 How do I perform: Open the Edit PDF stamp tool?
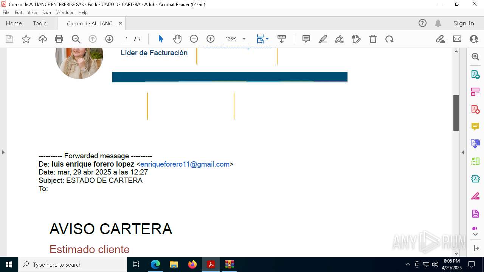[x=356, y=39]
